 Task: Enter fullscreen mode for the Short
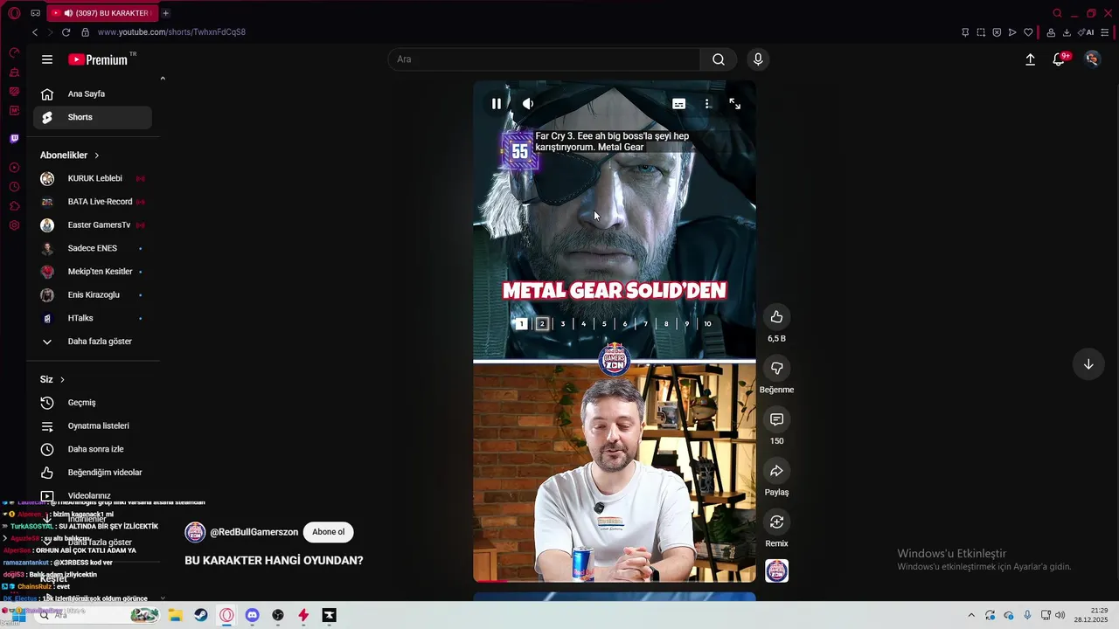click(734, 103)
